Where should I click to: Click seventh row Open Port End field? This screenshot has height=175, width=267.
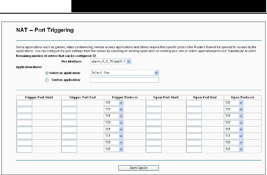[194, 143]
